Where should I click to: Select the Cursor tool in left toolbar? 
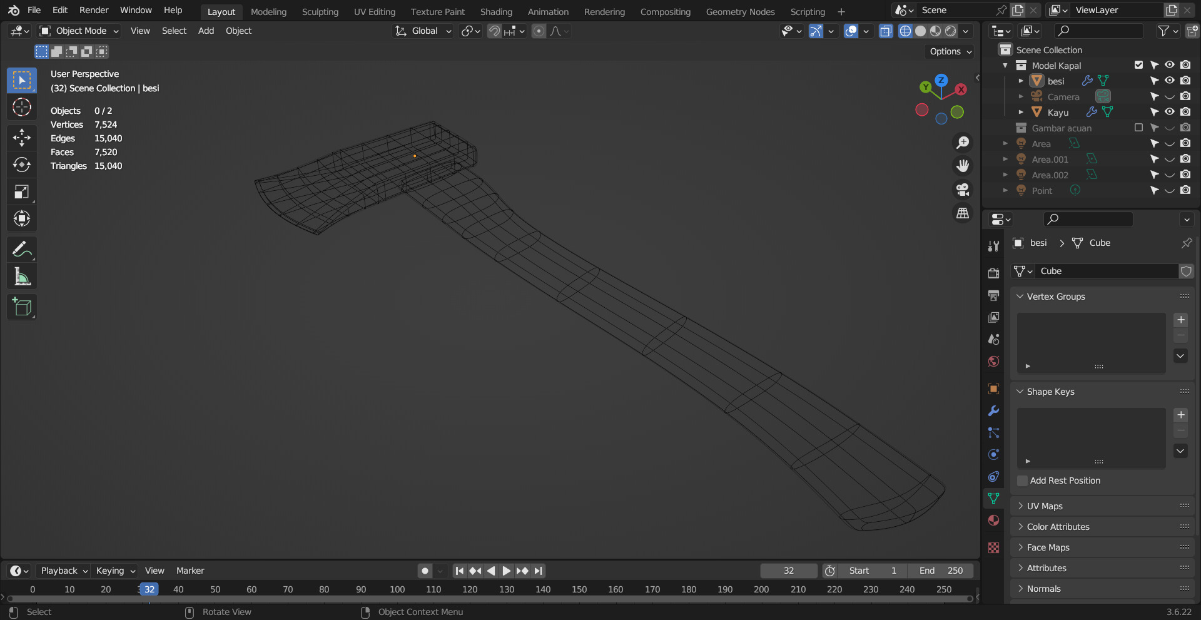22,108
